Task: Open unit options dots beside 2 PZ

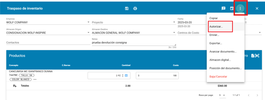Action: [x=123, y=76]
